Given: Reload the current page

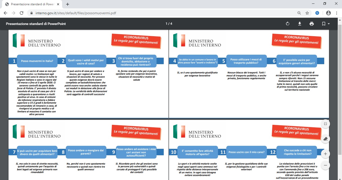Looking at the screenshot, I should [x=22, y=13].
